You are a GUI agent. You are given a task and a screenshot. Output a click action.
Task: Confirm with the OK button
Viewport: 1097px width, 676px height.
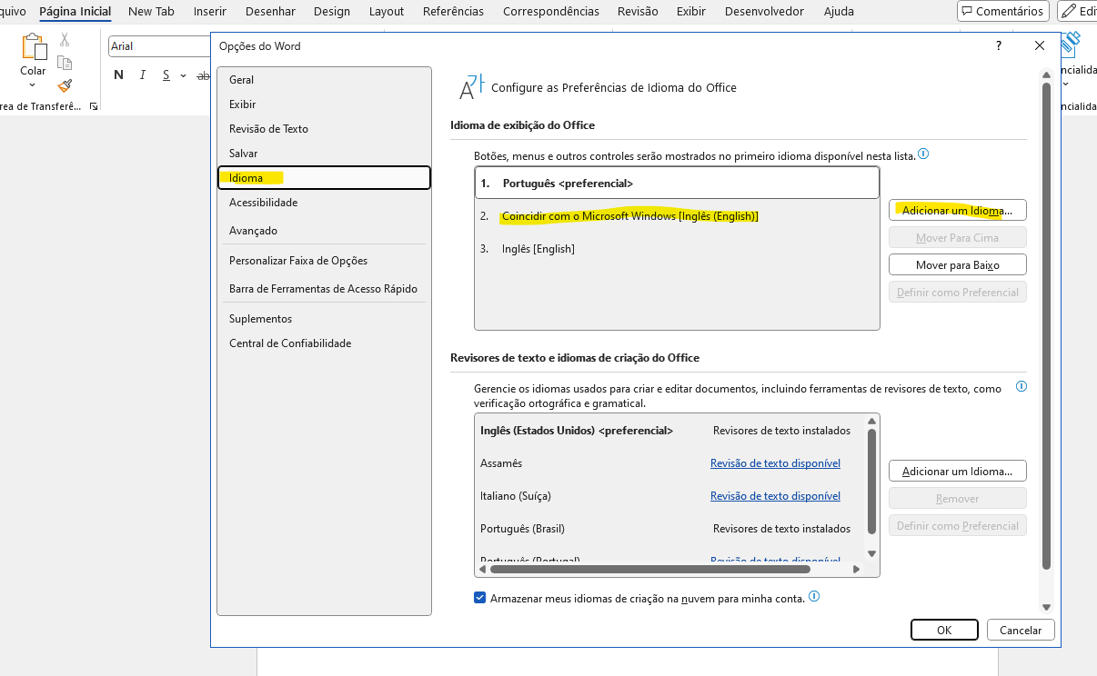coord(944,630)
